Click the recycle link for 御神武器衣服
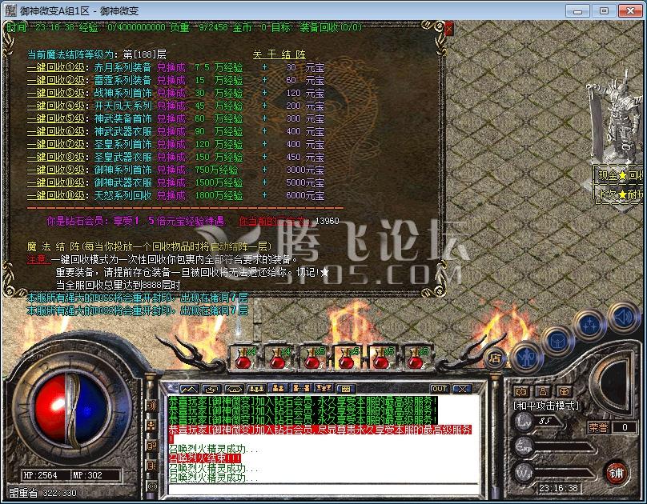The width and height of the screenshot is (647, 504). [x=56, y=182]
